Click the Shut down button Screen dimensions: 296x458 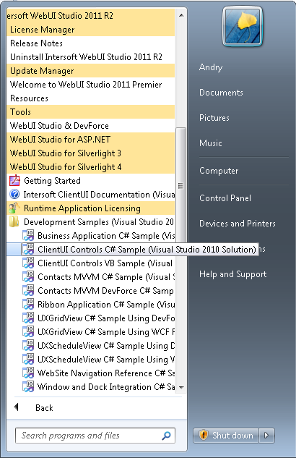tap(226, 436)
